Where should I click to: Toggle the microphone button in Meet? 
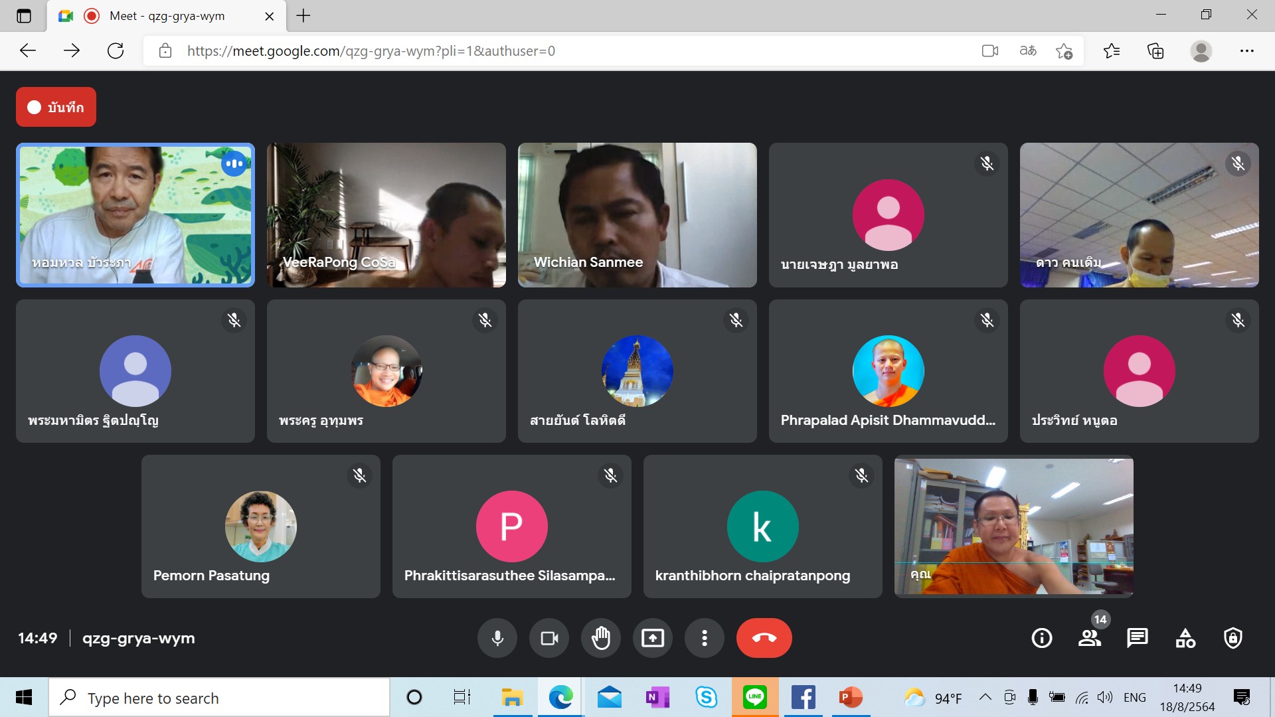pyautogui.click(x=497, y=638)
